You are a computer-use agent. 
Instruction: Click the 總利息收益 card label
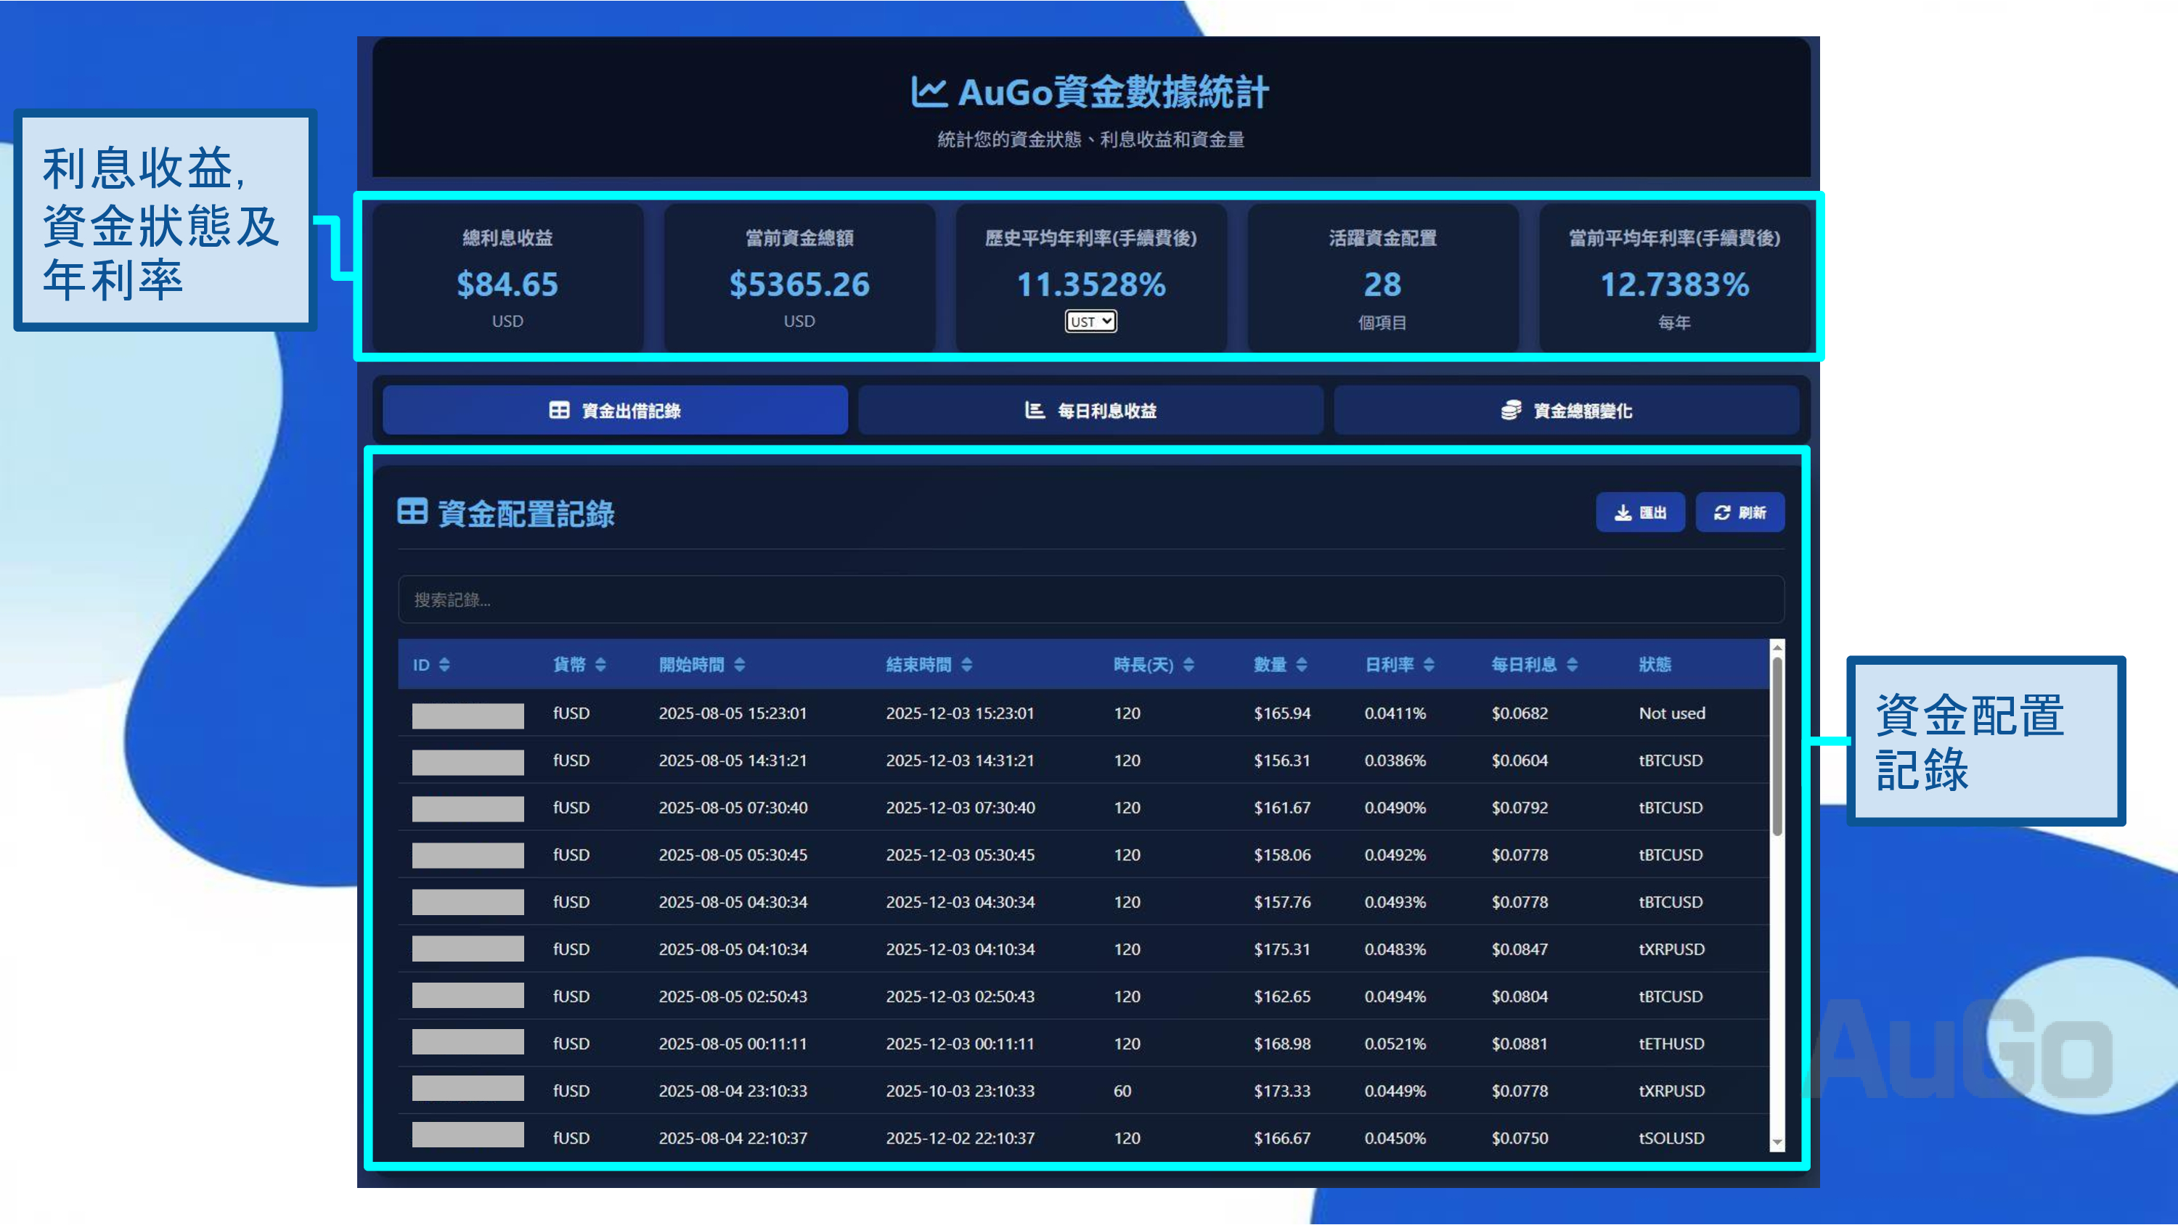click(507, 239)
